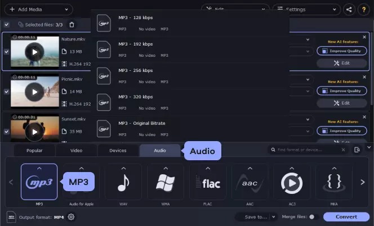The height and width of the screenshot is (226, 374).
Task: Select the AC3 format icon
Action: click(292, 182)
